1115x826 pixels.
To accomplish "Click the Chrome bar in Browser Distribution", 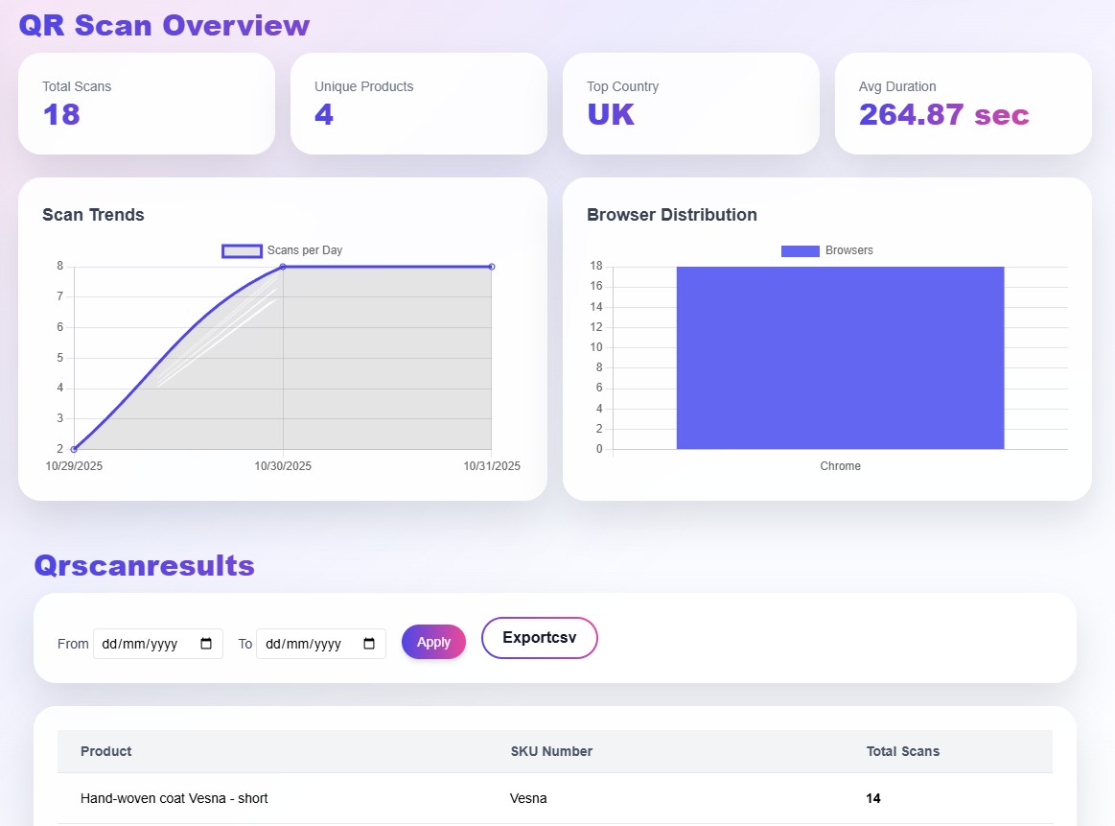I will coord(840,360).
